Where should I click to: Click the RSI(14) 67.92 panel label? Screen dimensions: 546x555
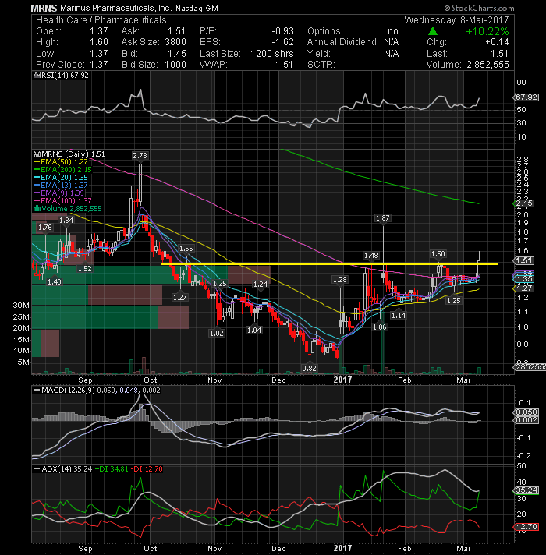click(65, 76)
